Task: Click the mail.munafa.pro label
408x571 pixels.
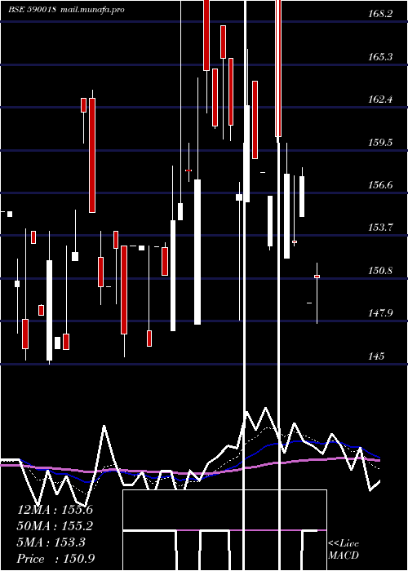Action: coord(92,10)
